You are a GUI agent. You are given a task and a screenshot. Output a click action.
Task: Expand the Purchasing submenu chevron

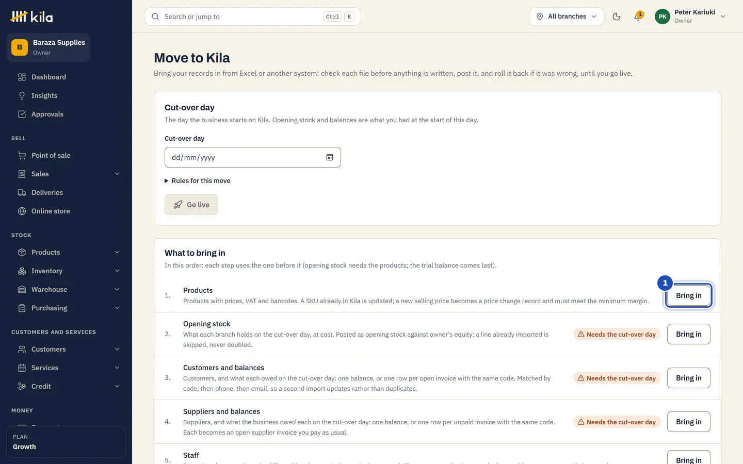[x=117, y=308]
